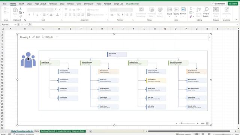Toggle Underline formatting
The image size is (240, 135).
[x=37, y=15]
